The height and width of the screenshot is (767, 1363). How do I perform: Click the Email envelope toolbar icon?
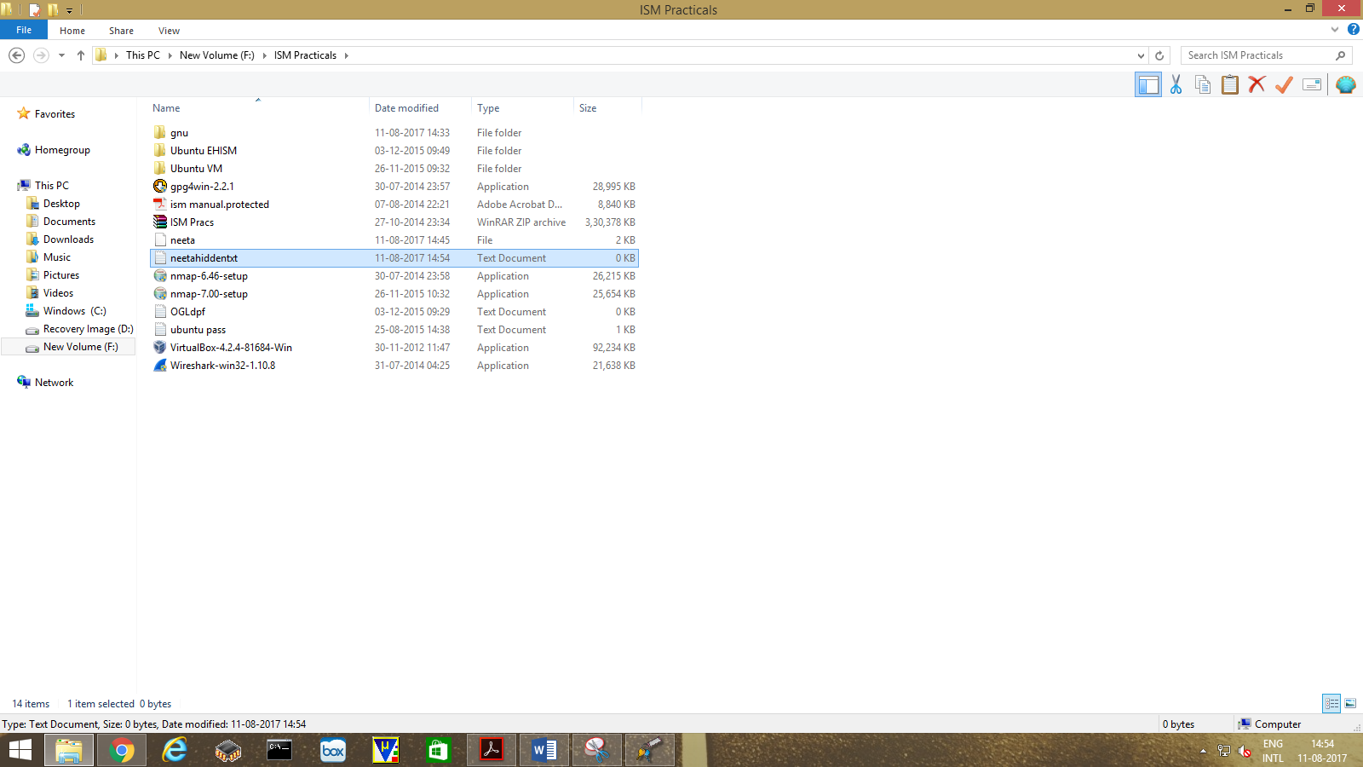click(1312, 84)
